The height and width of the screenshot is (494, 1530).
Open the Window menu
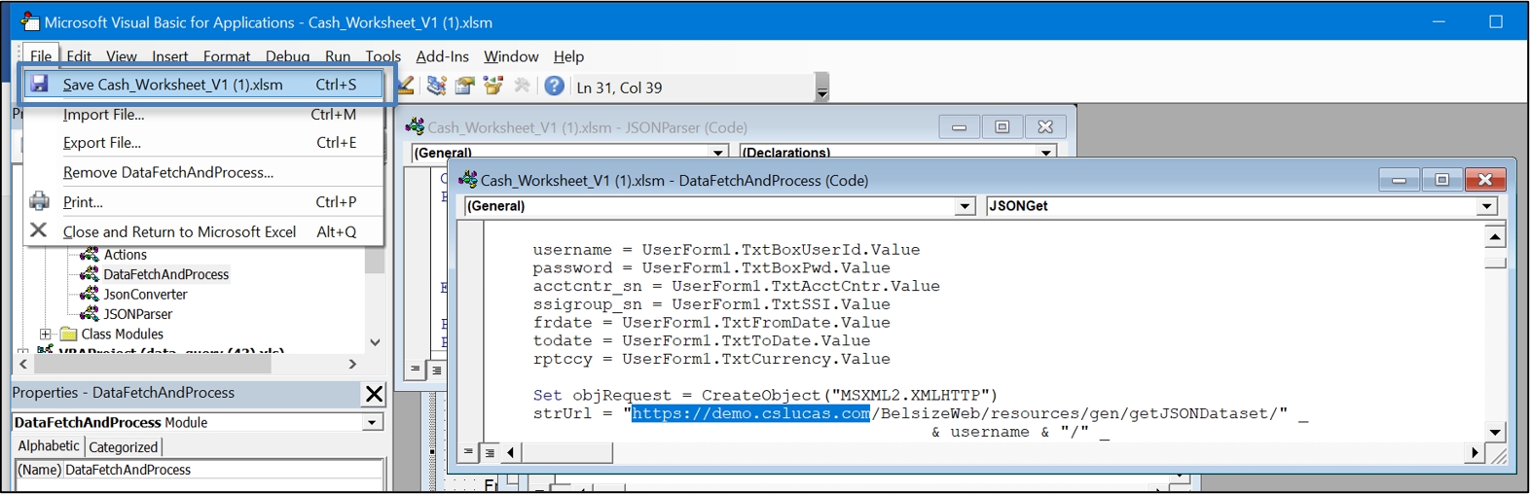click(x=511, y=56)
